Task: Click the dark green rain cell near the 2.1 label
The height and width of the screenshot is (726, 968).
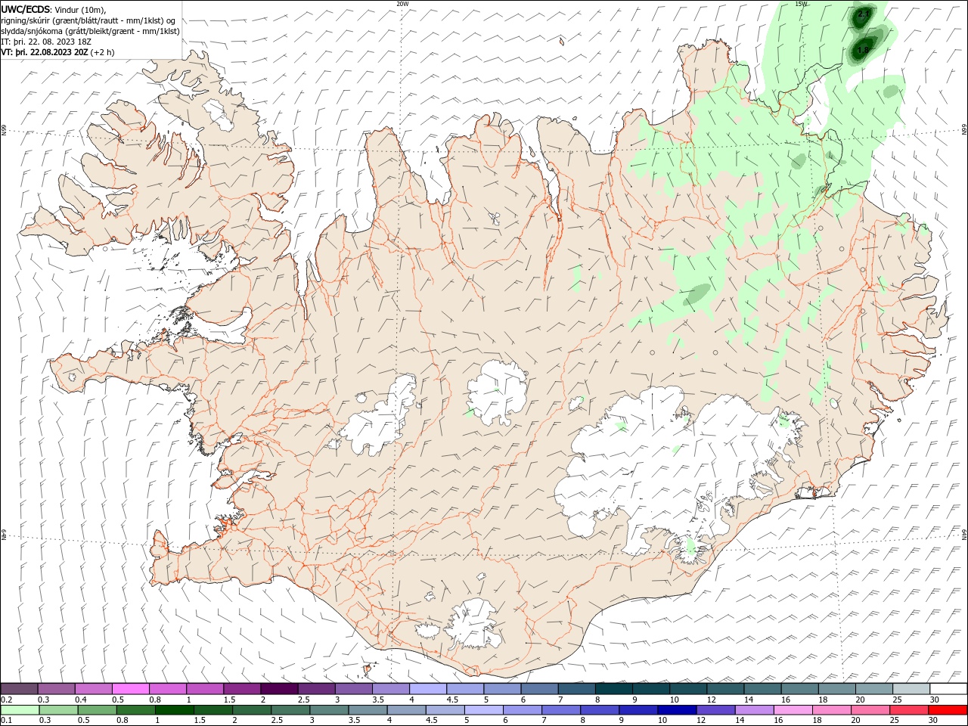Action: [863, 17]
